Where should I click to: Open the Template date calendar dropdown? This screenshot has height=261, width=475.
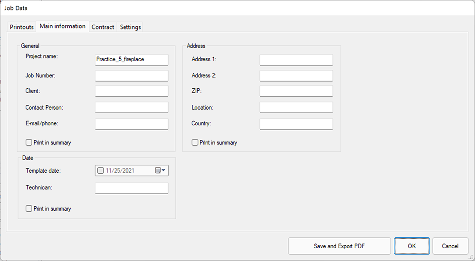pos(160,170)
